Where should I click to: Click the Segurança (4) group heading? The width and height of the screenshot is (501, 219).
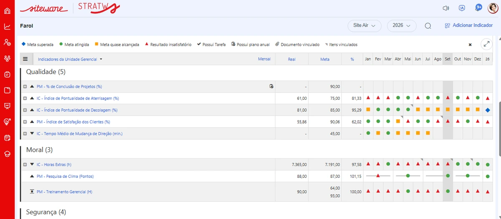click(46, 212)
